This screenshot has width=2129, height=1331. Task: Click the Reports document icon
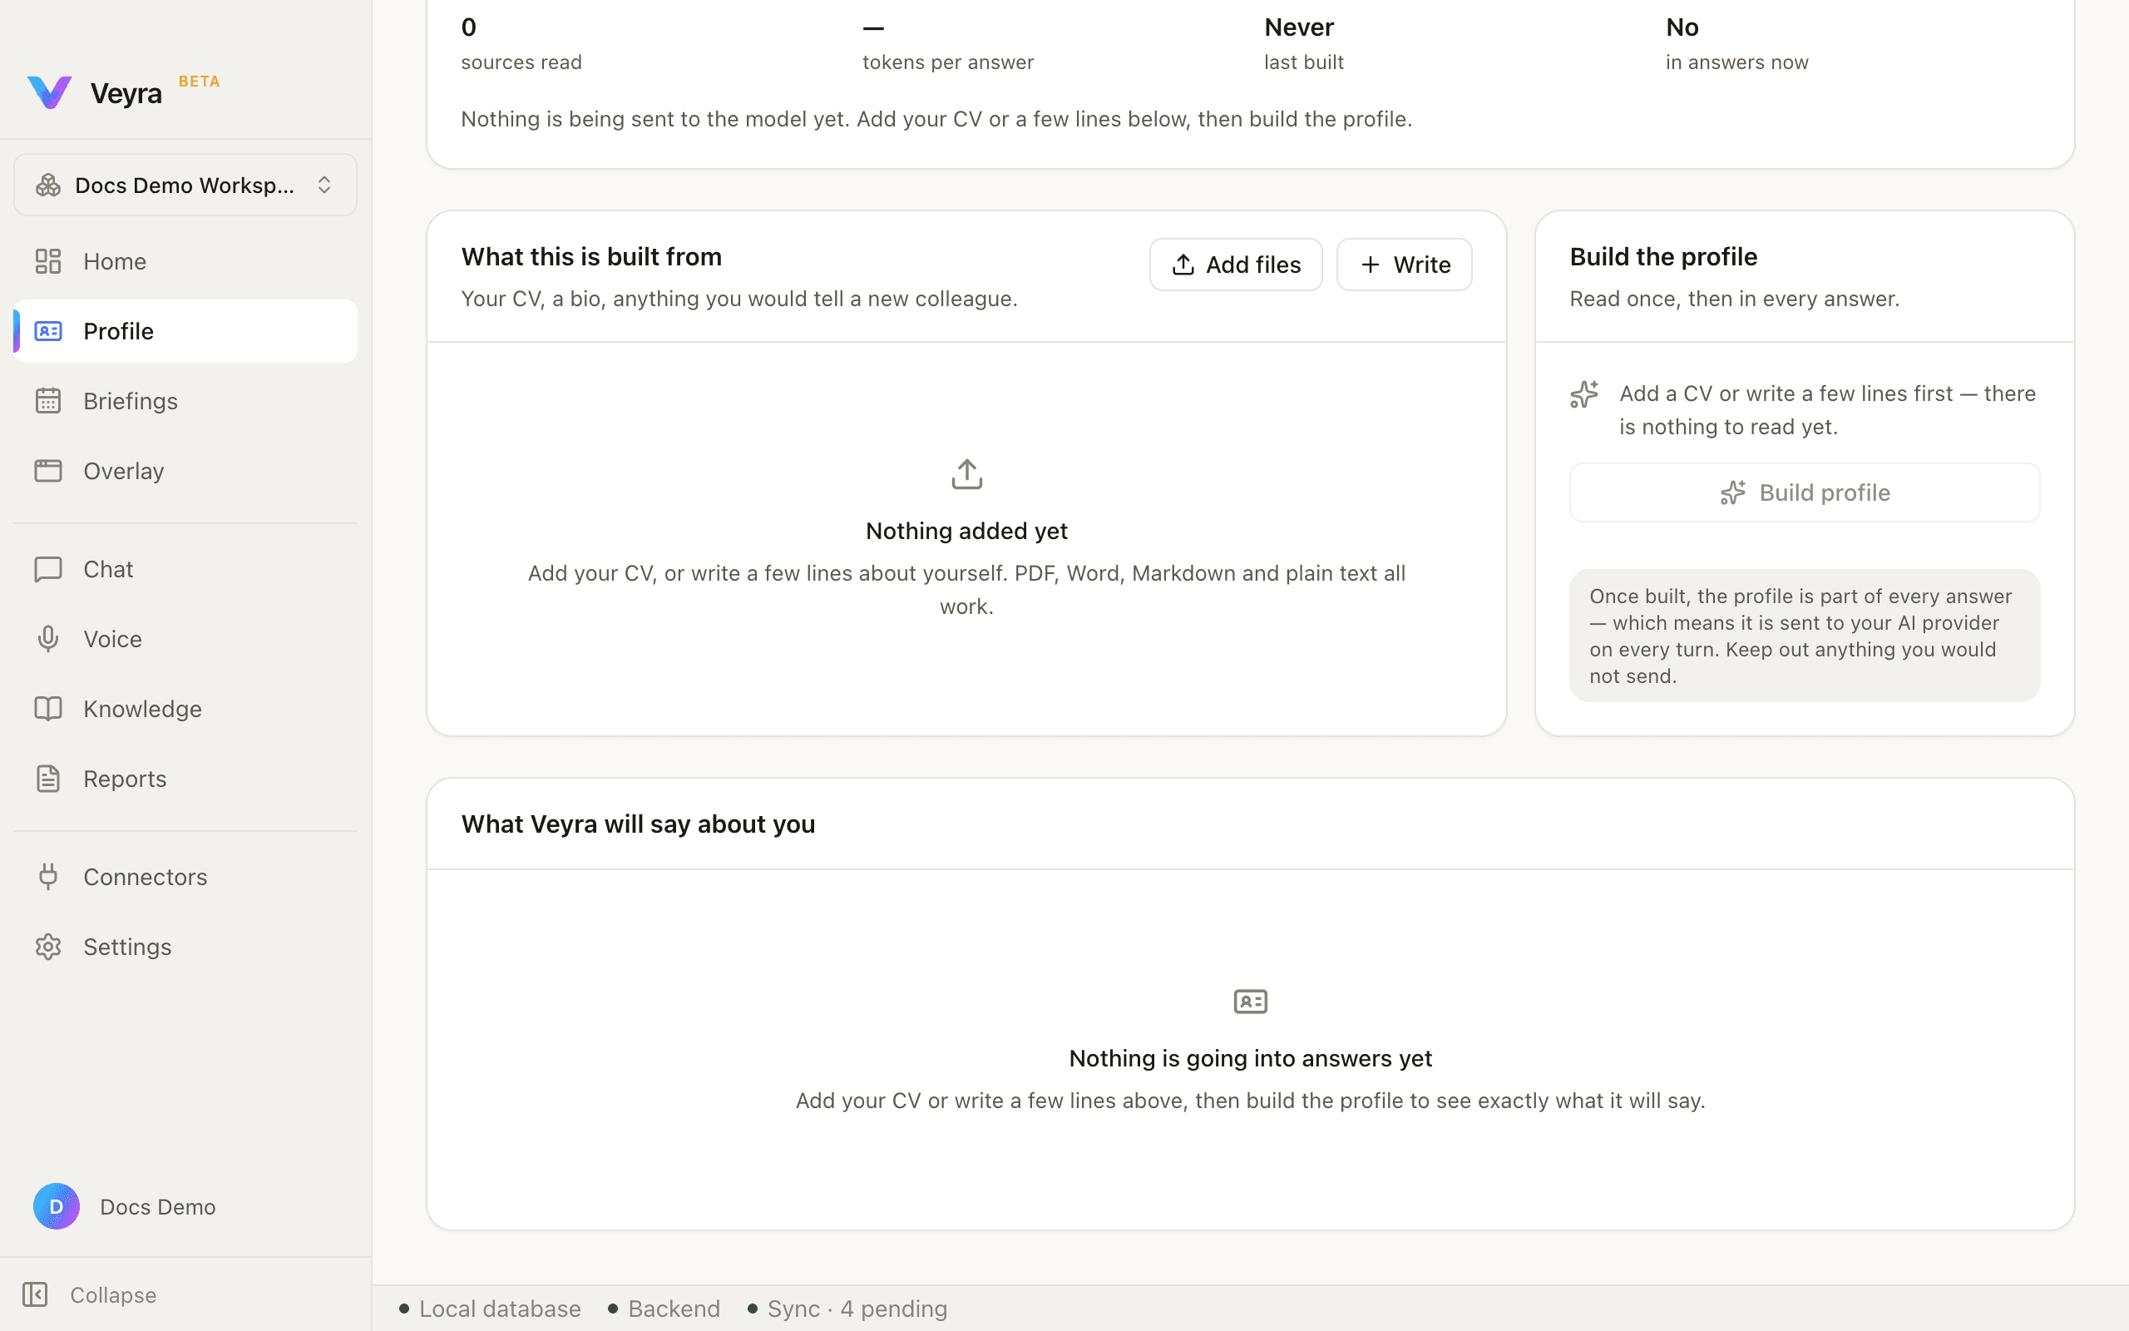point(48,779)
